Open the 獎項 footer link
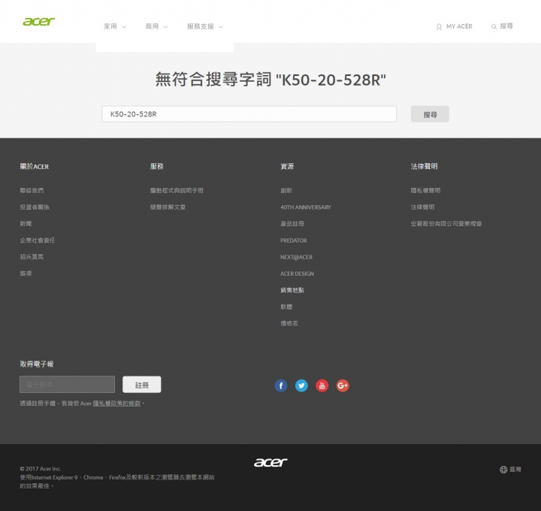The width and height of the screenshot is (541, 511). (26, 274)
